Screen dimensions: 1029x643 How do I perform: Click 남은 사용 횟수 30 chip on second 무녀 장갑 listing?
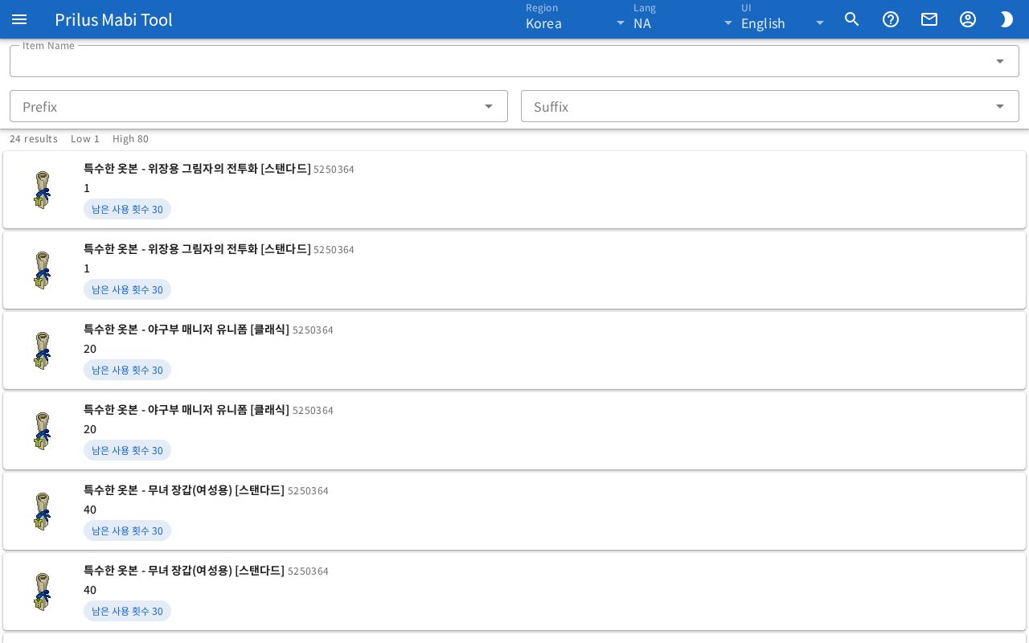127,611
